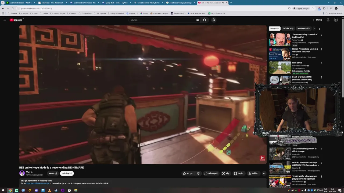
Task: Open the Pomoce do gier bookmarks folder
Action: point(58,13)
